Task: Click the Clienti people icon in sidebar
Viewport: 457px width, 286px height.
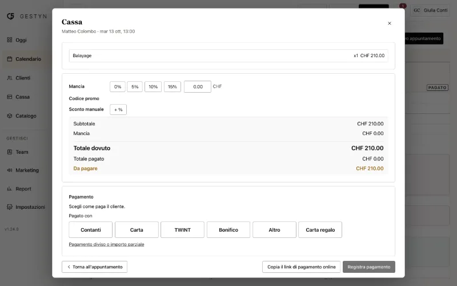Action: pyautogui.click(x=10, y=78)
